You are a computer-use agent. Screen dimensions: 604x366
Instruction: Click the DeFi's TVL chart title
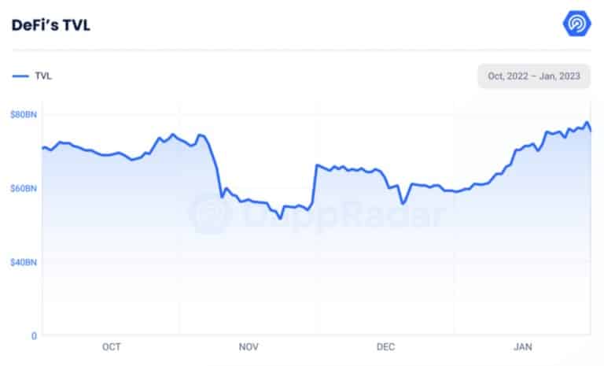click(x=51, y=25)
